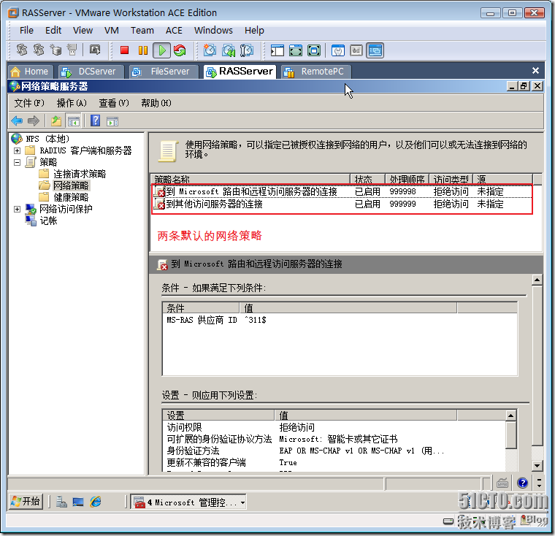Open the VMware View menu

tap(83, 31)
